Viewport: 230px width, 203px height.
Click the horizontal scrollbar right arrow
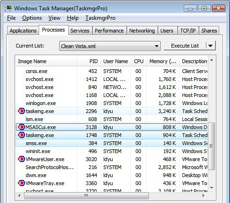pyautogui.click(x=204, y=195)
